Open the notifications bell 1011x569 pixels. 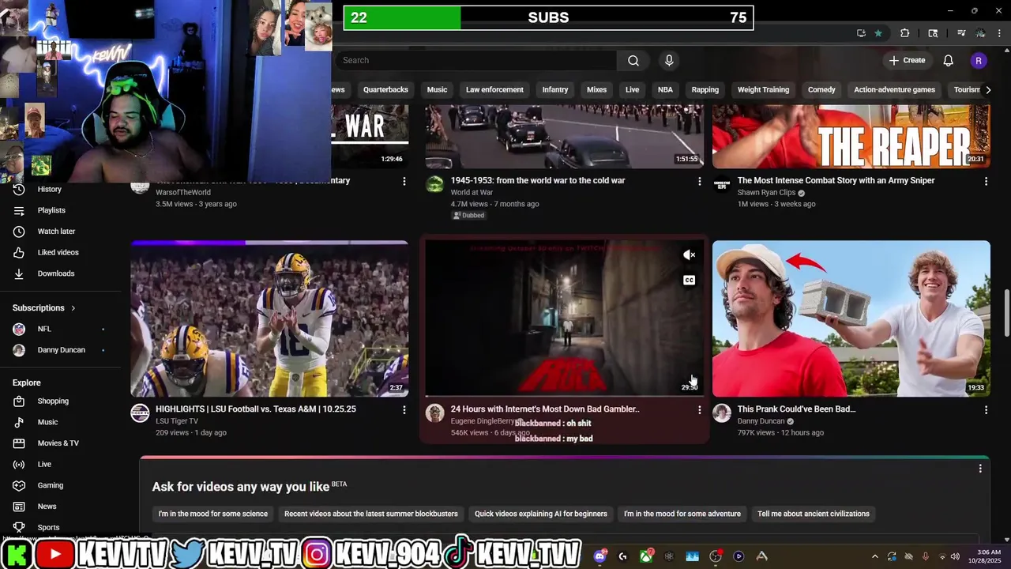pos(948,60)
